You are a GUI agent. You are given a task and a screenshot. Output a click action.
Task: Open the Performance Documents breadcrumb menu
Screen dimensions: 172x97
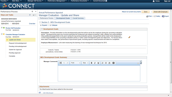pyautogui.click(x=80, y=1)
